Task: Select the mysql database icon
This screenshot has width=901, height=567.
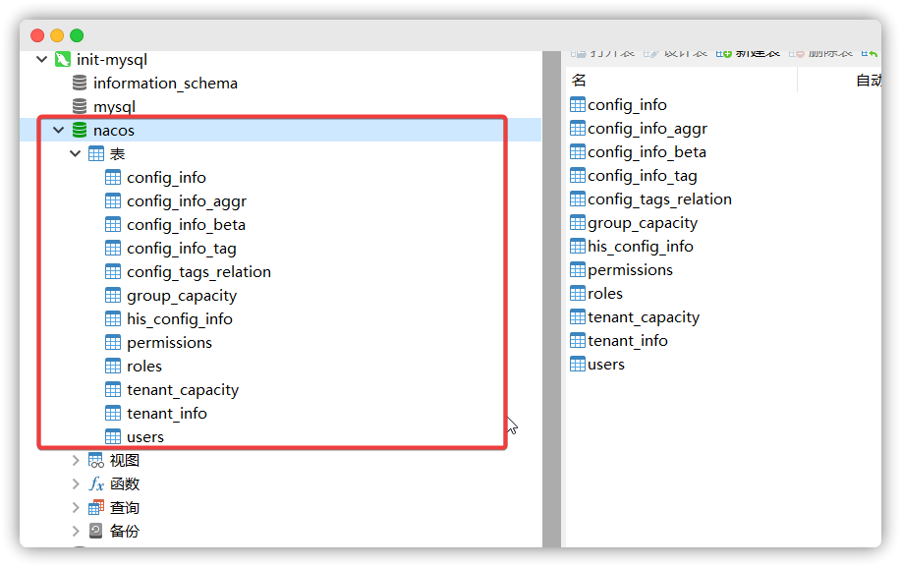Action: click(x=80, y=106)
